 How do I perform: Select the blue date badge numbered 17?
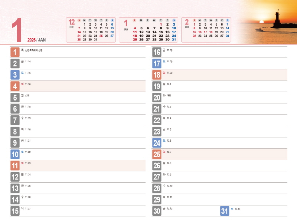157,63
